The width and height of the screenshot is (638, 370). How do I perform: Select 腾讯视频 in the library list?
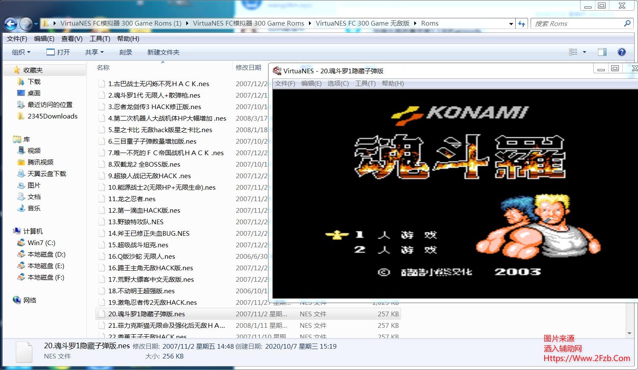[40, 162]
